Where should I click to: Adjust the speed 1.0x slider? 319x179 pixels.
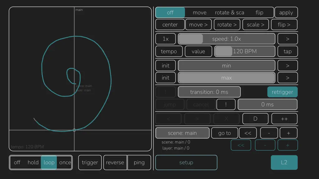[226, 39]
